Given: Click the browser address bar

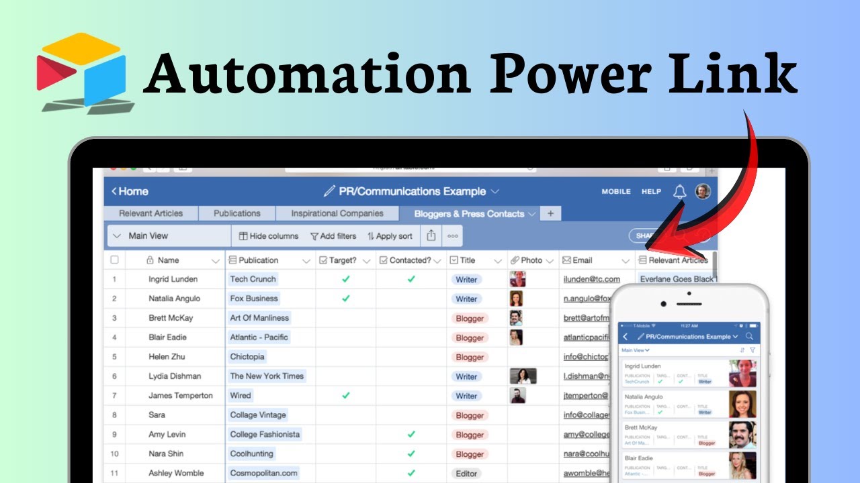Looking at the screenshot, I should 411,168.
